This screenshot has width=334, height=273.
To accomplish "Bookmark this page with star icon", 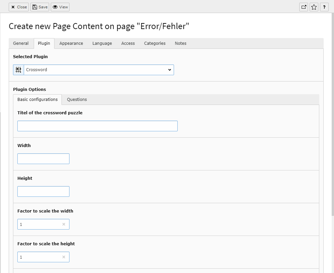I will pyautogui.click(x=314, y=7).
